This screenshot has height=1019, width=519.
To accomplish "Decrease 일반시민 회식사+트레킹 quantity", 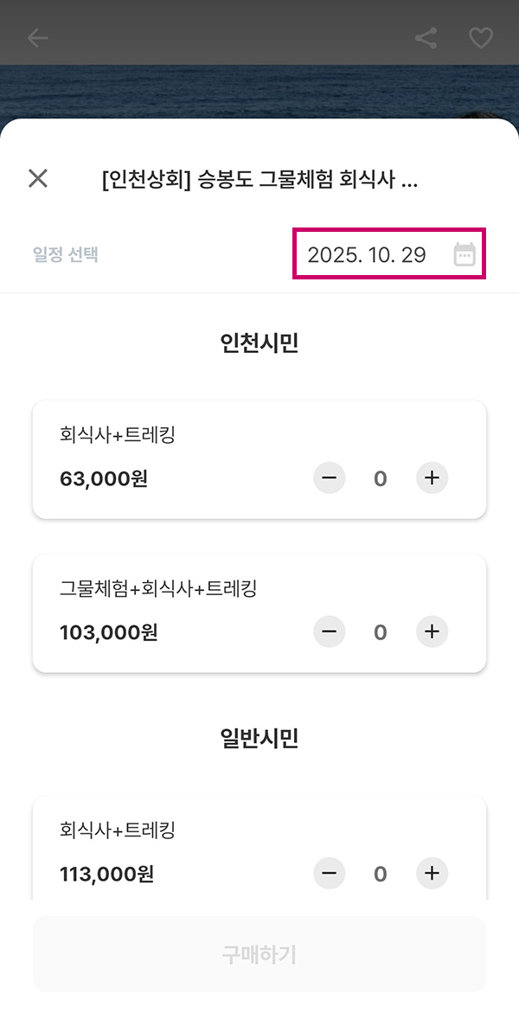I will coord(329,874).
